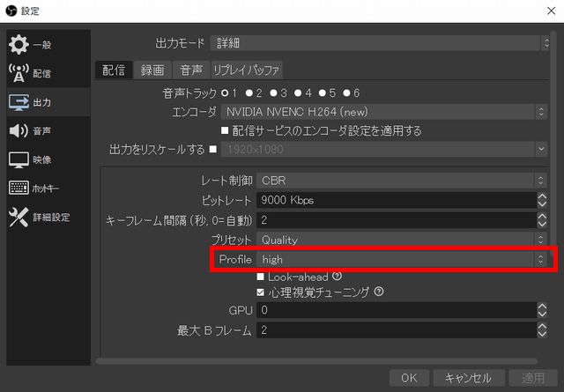Switch to the リプレイバッファ tab

(x=247, y=70)
